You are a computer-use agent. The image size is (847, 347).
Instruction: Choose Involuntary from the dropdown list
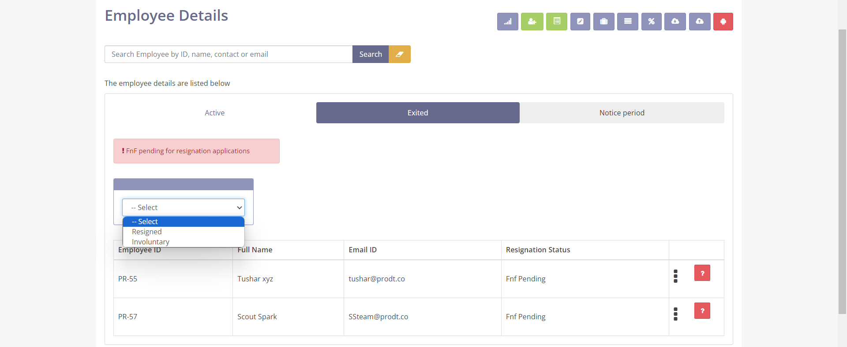point(150,242)
